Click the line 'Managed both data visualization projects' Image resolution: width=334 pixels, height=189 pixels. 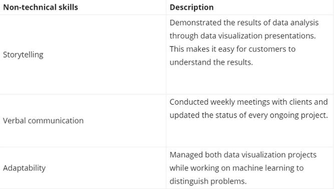coord(243,155)
